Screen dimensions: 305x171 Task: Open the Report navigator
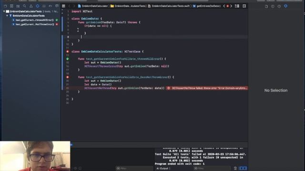57,6
